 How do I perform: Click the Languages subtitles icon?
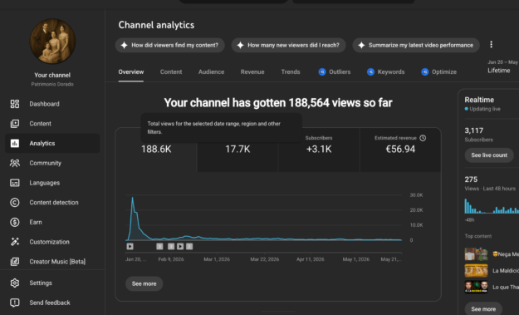15,183
